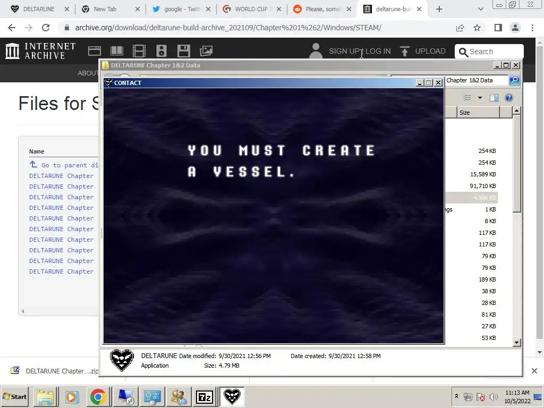Share this page via Chrome share icon

tap(460, 28)
